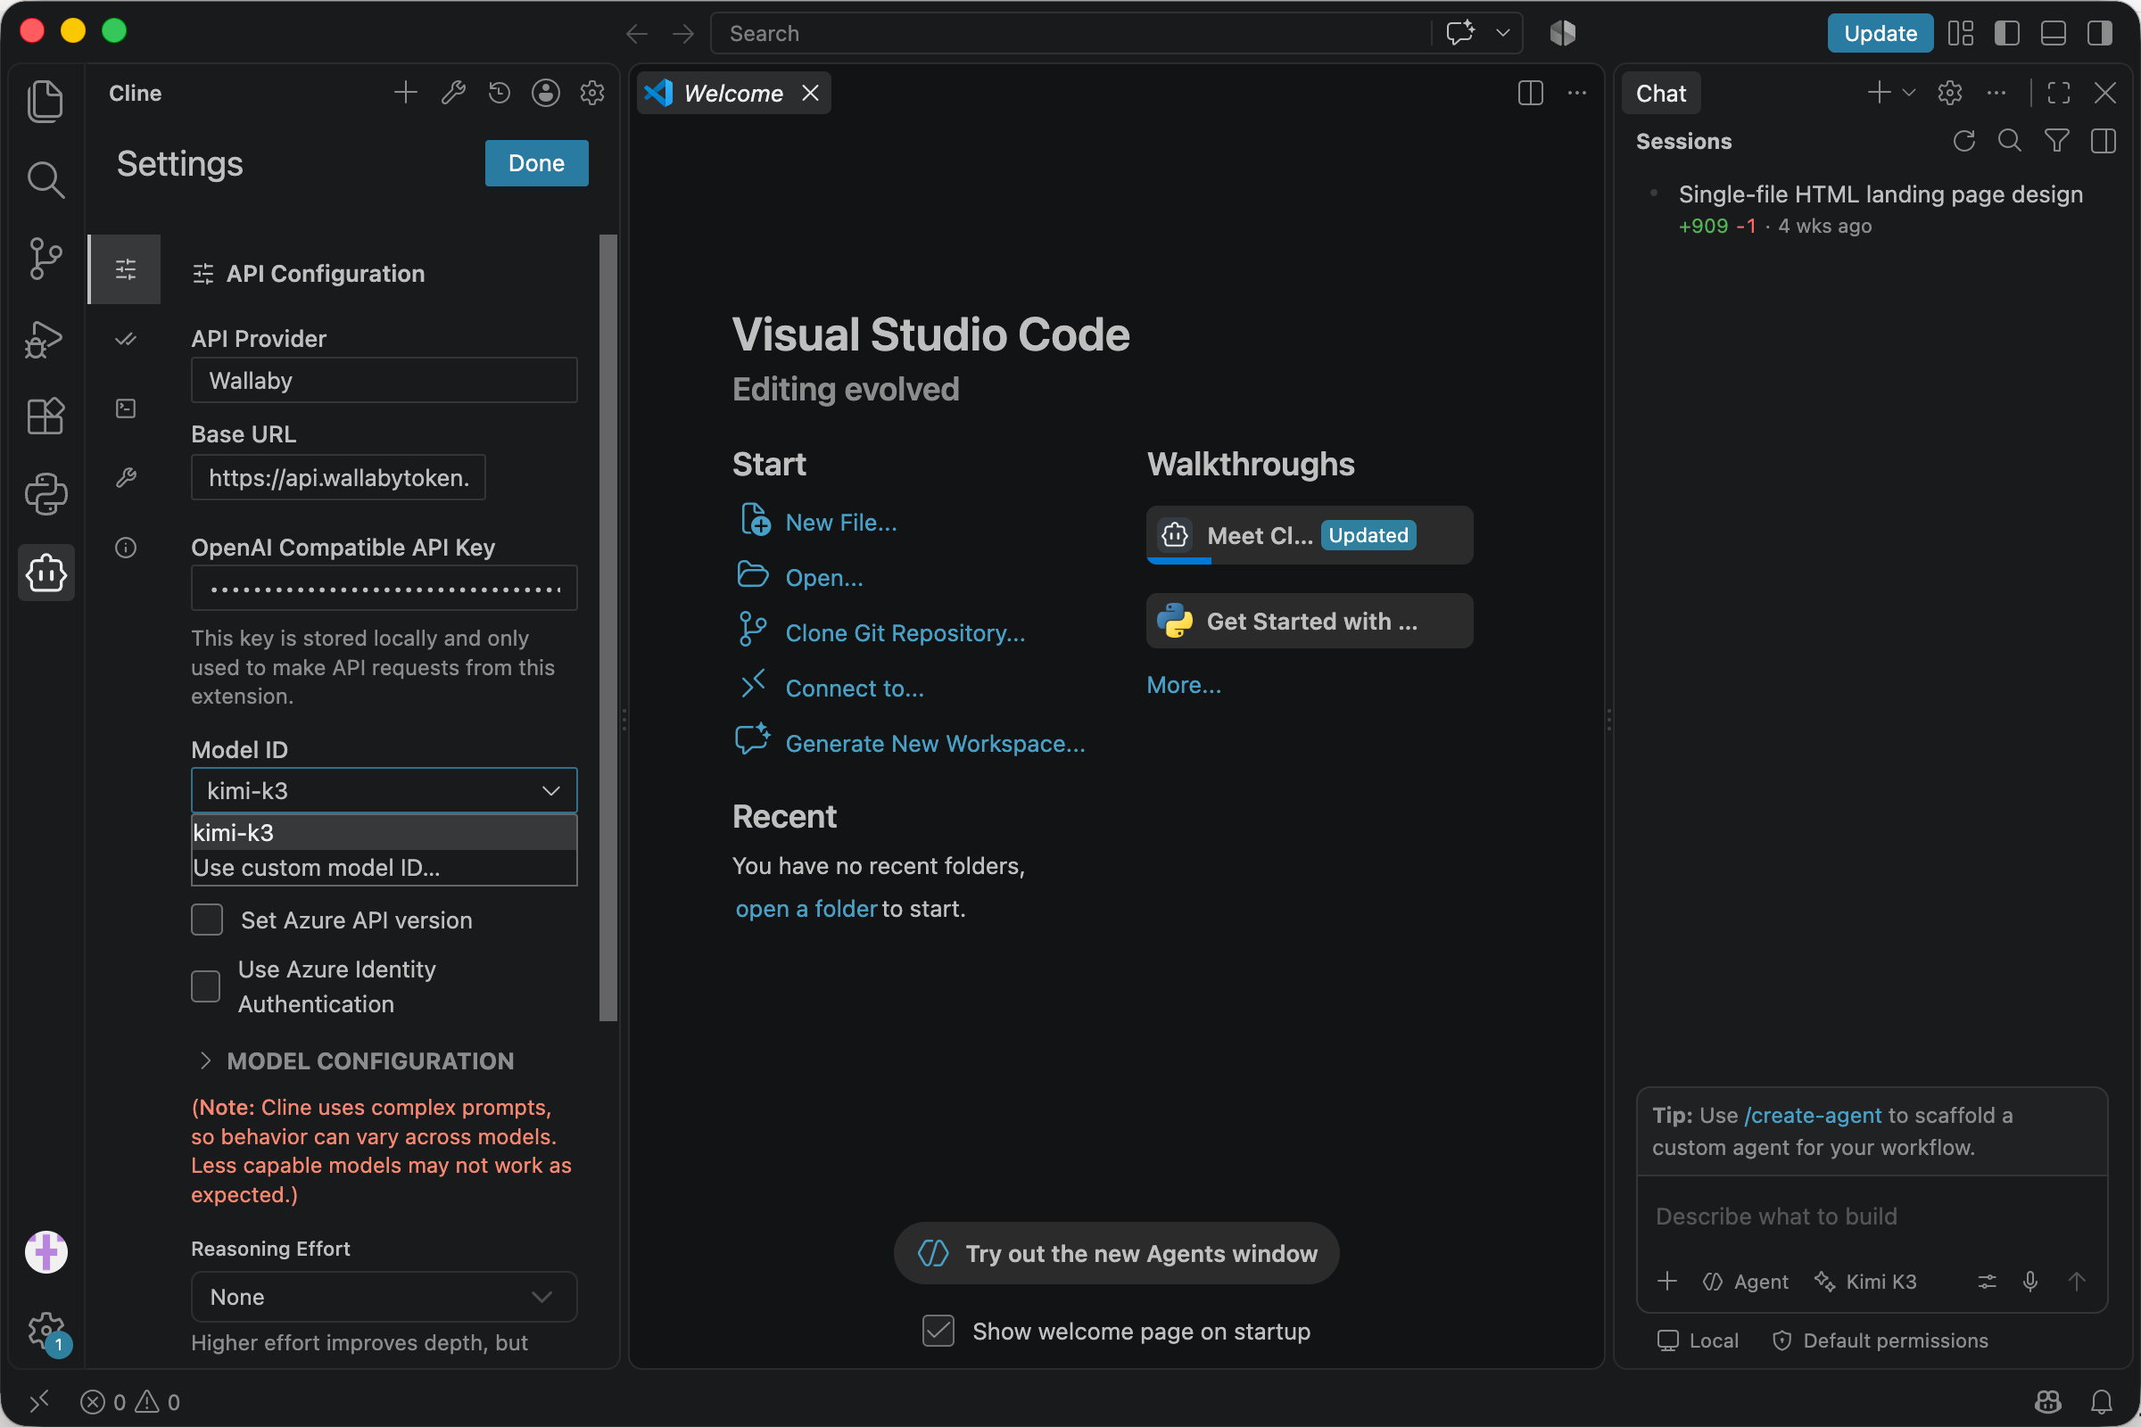Open Source Control in activity bar
This screenshot has height=1427, width=2141.
pos(45,259)
